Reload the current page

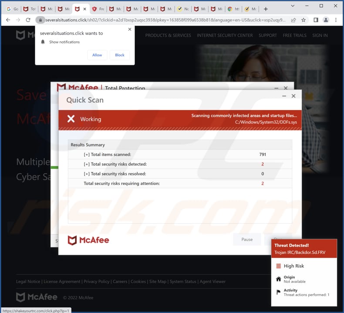[28, 20]
